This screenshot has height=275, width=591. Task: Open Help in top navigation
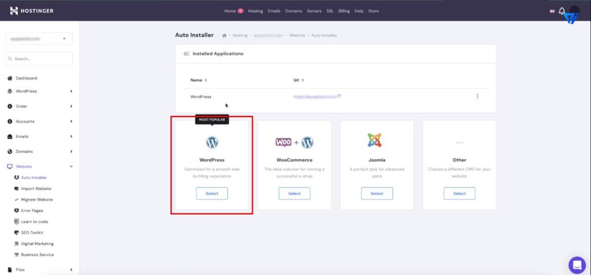[x=359, y=11]
